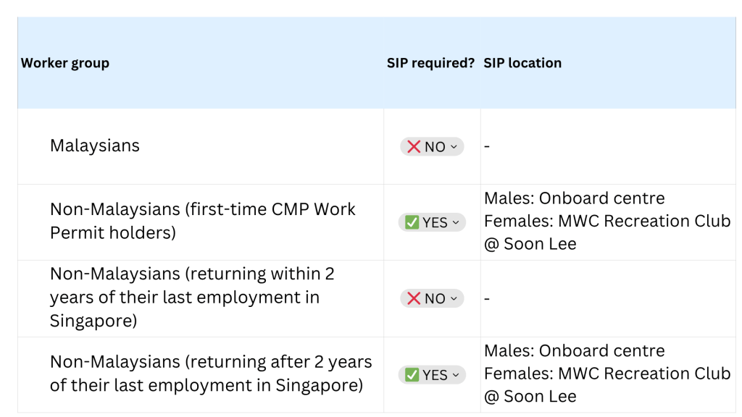The image size is (742, 417).
Task: Click the red cross icon in the Malaysians row
Action: [414, 147]
